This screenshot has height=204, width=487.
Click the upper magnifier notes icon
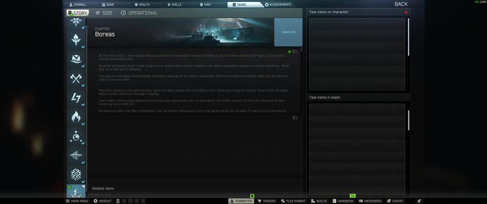click(x=295, y=52)
